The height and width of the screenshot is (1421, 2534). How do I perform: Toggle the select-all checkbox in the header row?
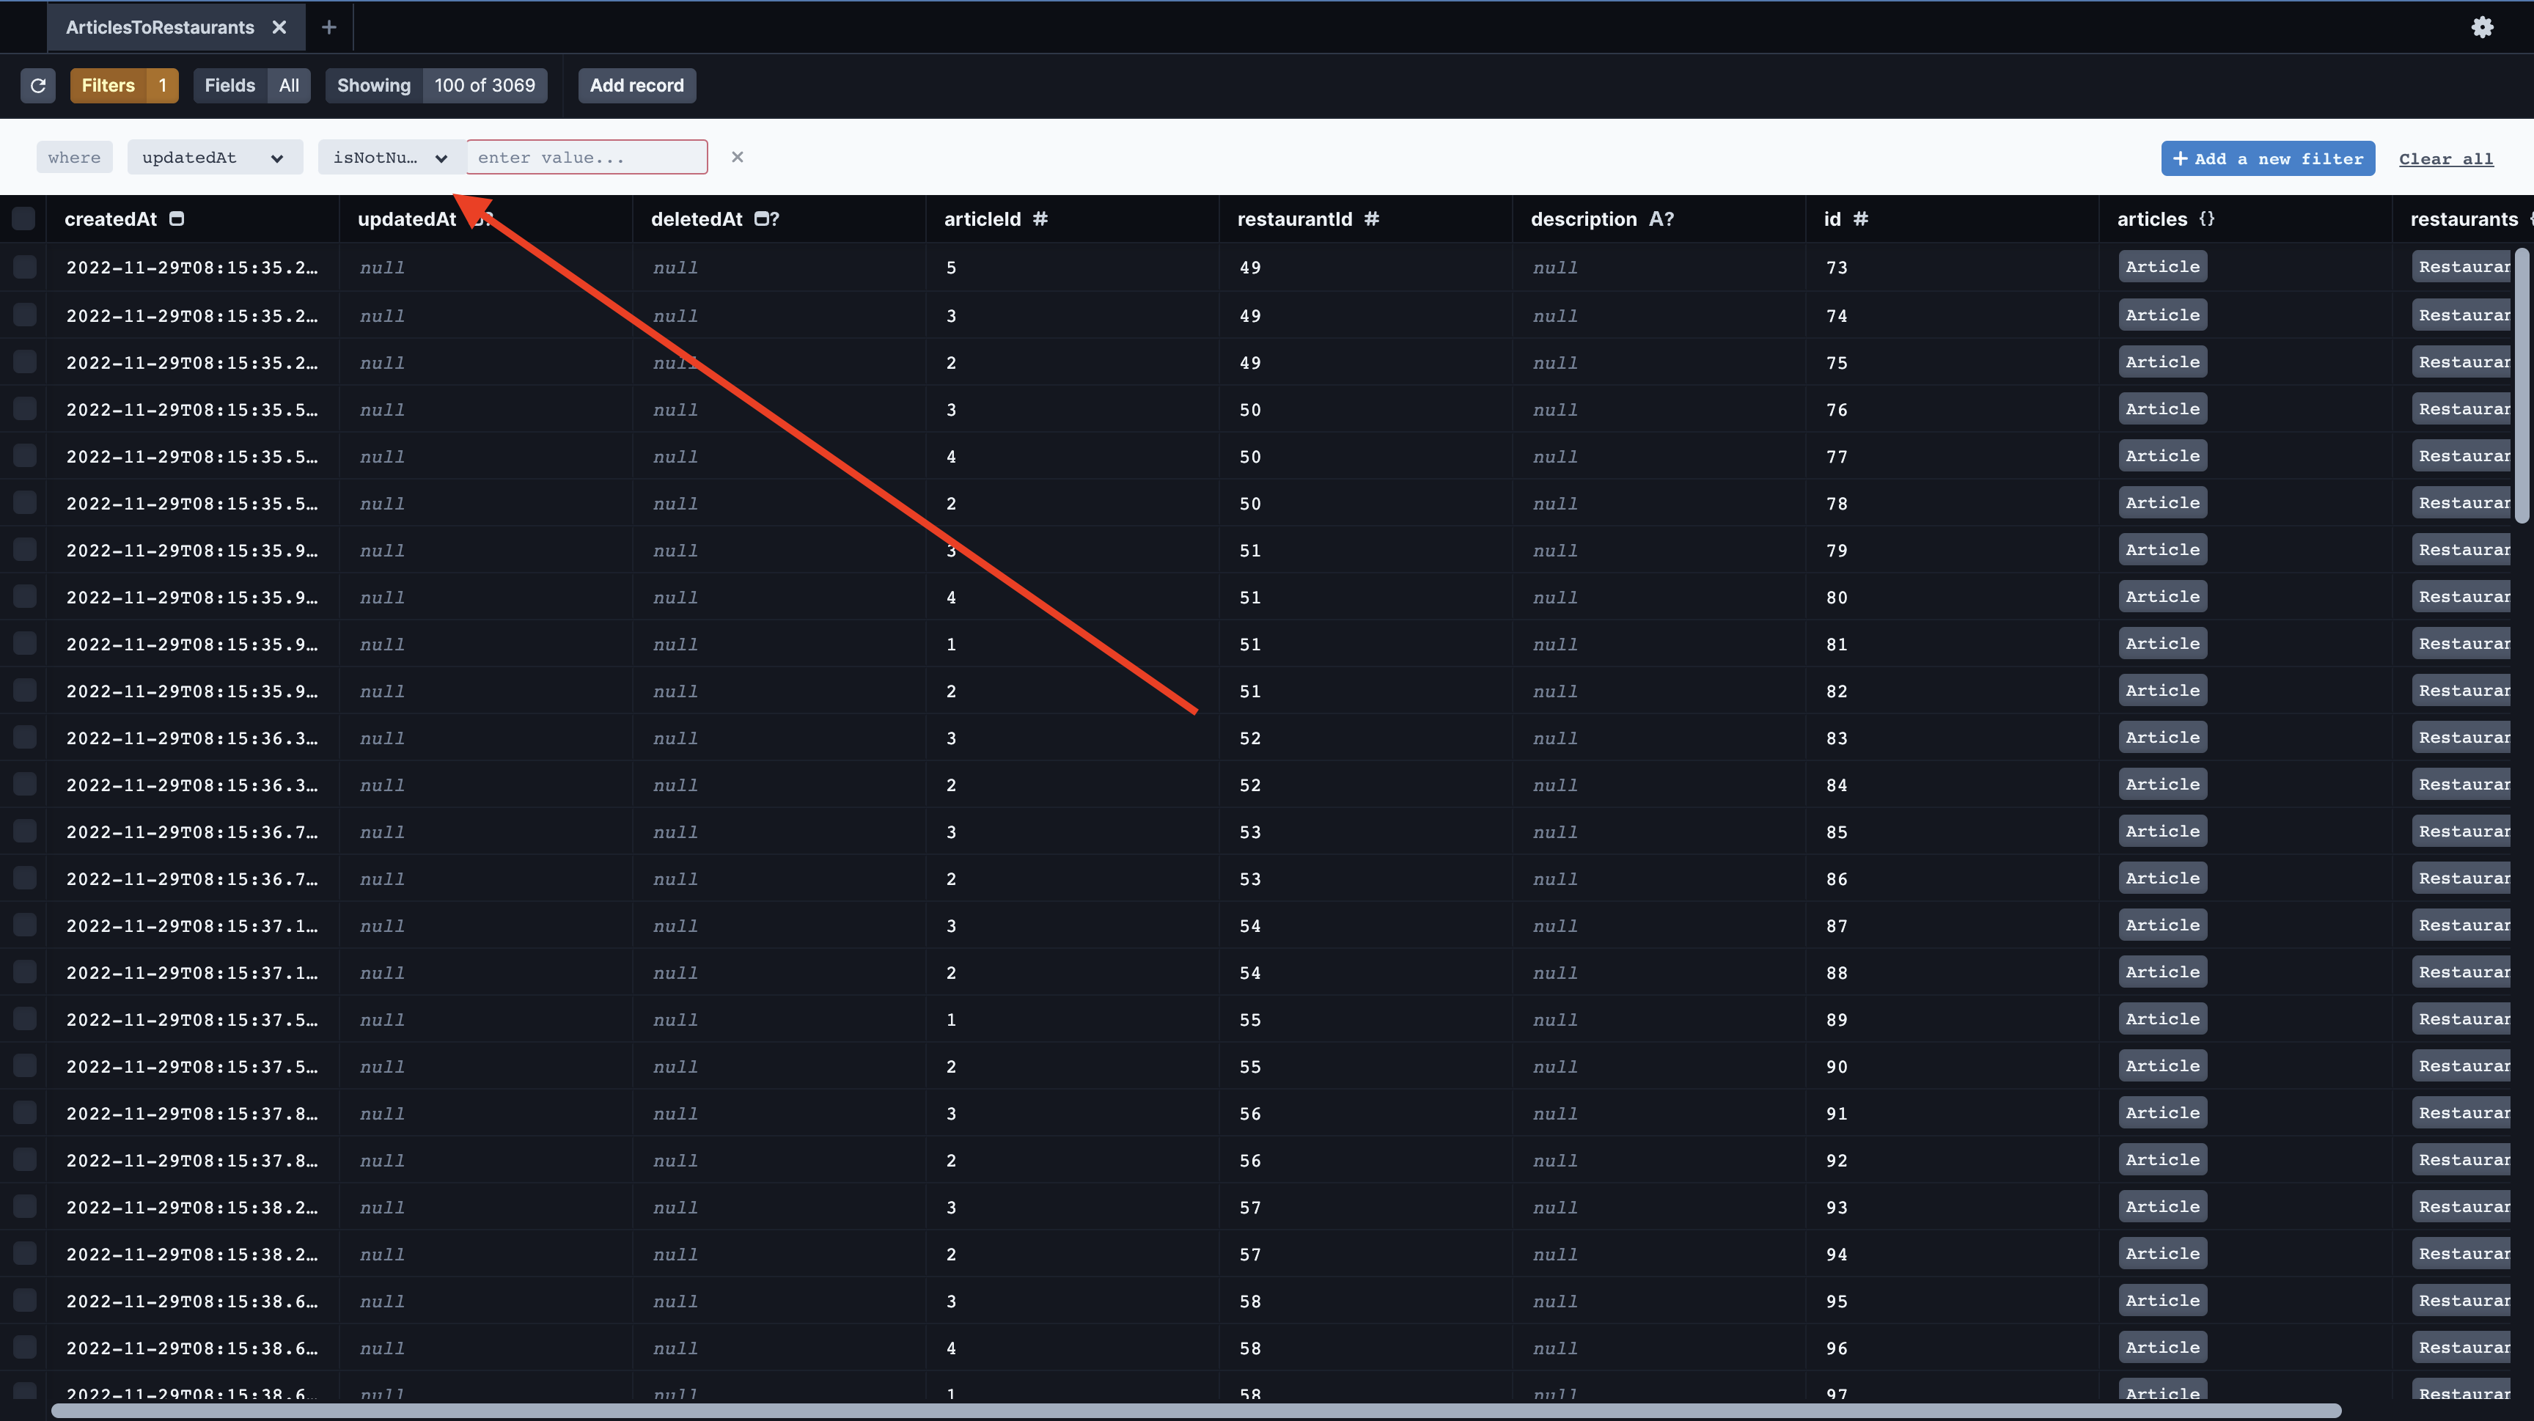click(23, 219)
